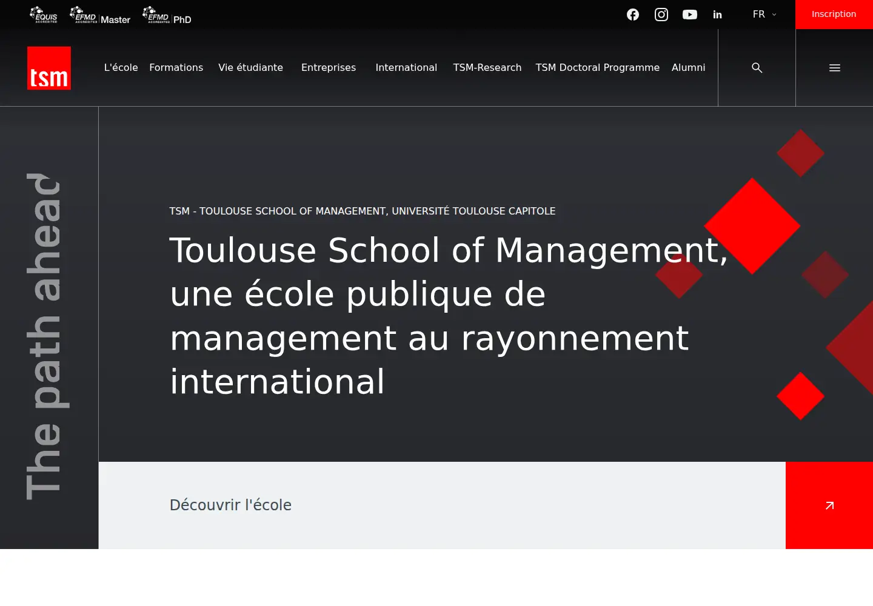Open the Vie étudiante menu
Screen dimensions: 873x606
[x=251, y=67]
